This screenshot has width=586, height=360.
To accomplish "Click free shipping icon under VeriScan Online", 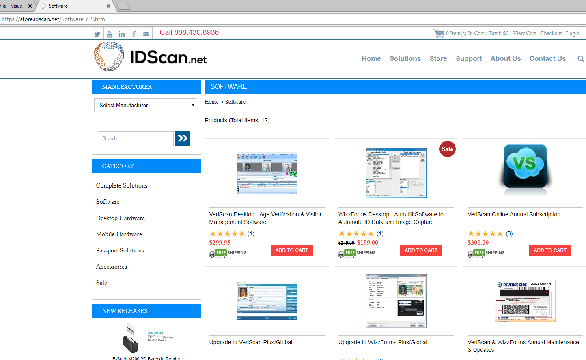I will point(486,253).
